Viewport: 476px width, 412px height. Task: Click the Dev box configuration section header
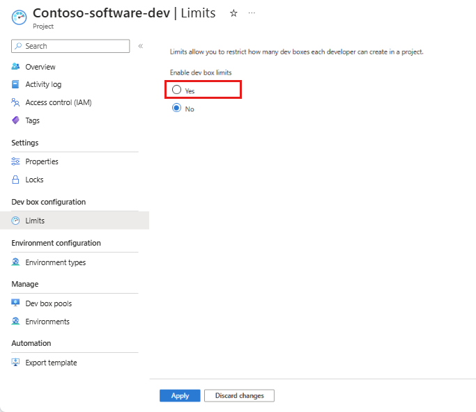(x=49, y=202)
